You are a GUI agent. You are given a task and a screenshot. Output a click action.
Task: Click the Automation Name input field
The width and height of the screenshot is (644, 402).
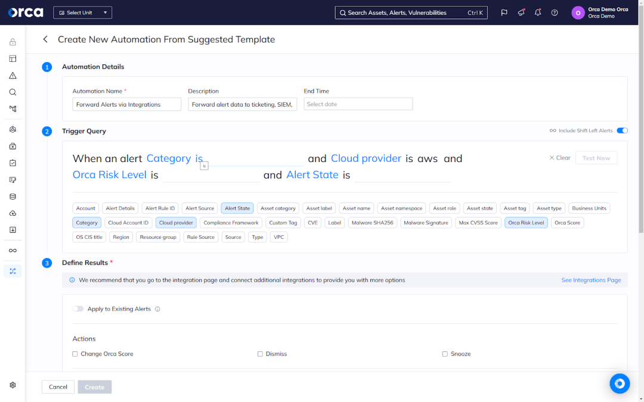pos(127,104)
